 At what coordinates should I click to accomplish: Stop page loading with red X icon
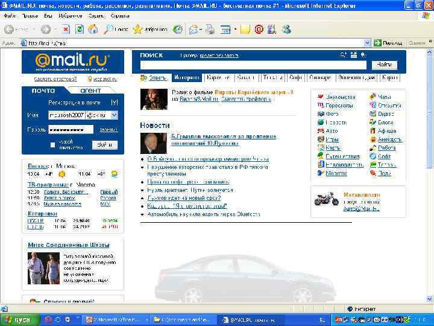[x=66, y=29]
